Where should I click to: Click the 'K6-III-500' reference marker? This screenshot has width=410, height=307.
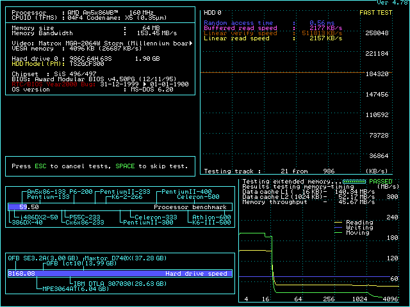click(x=211, y=223)
